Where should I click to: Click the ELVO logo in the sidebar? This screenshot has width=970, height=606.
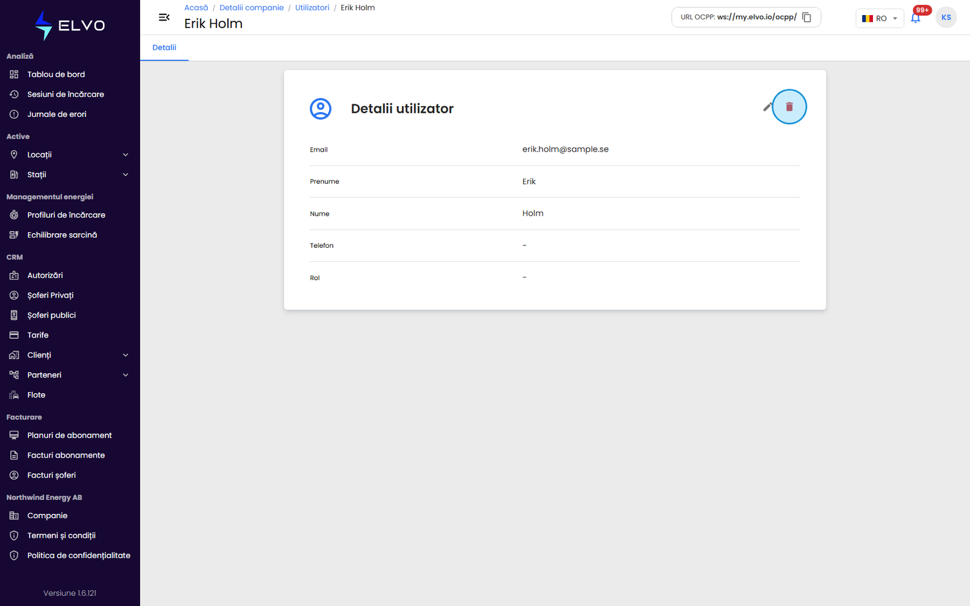tap(70, 25)
